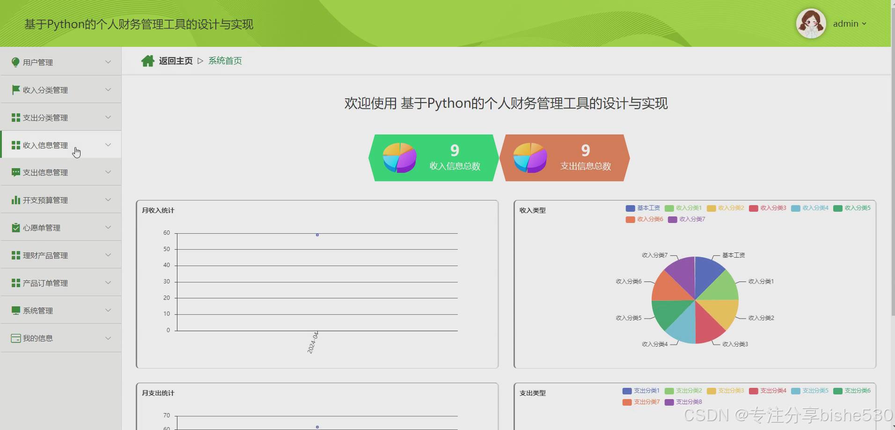Click the 用户管理 sidebar icon
Image resolution: width=895 pixels, height=430 pixels.
[15, 62]
